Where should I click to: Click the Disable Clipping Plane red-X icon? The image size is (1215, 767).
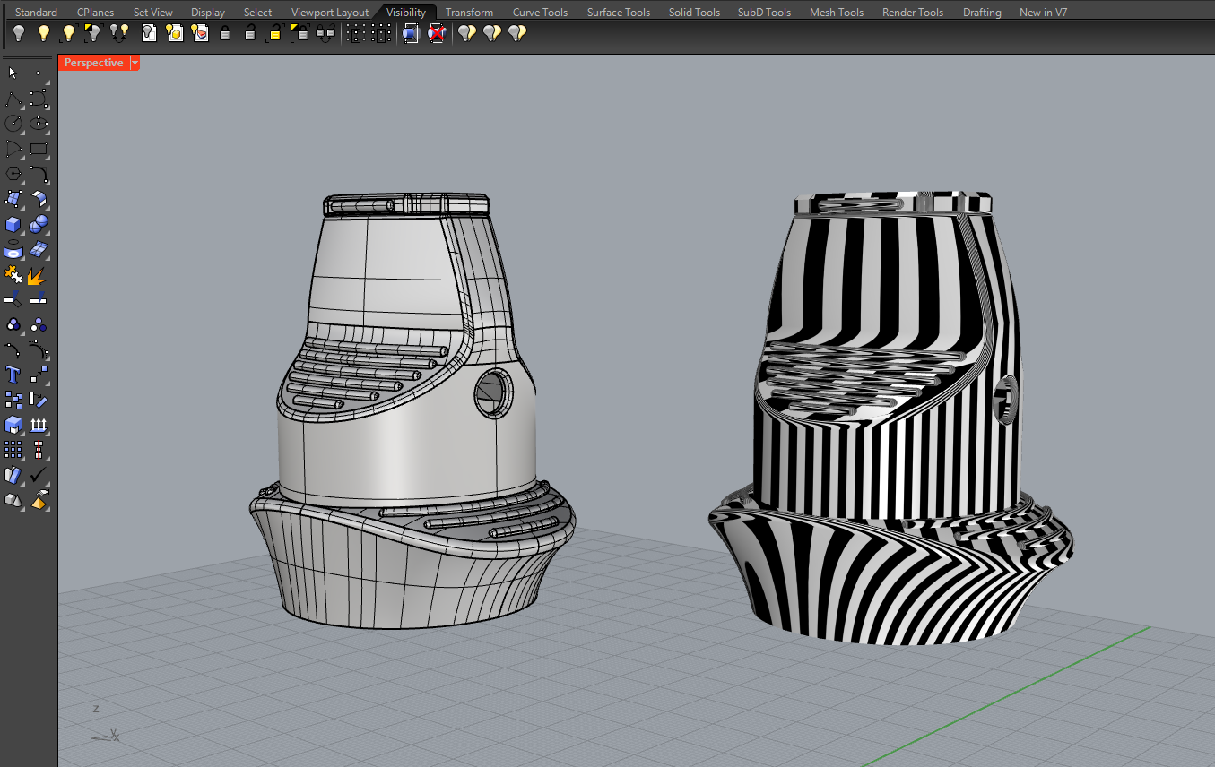[437, 34]
